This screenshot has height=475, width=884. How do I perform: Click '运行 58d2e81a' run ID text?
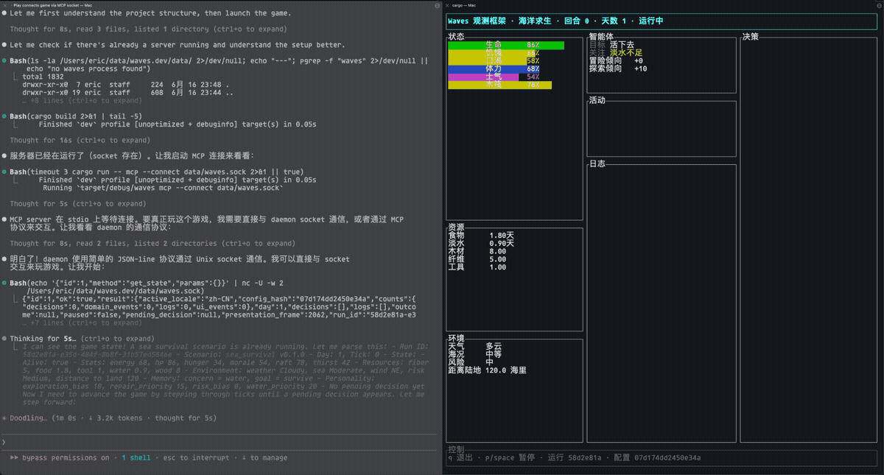pos(575,458)
